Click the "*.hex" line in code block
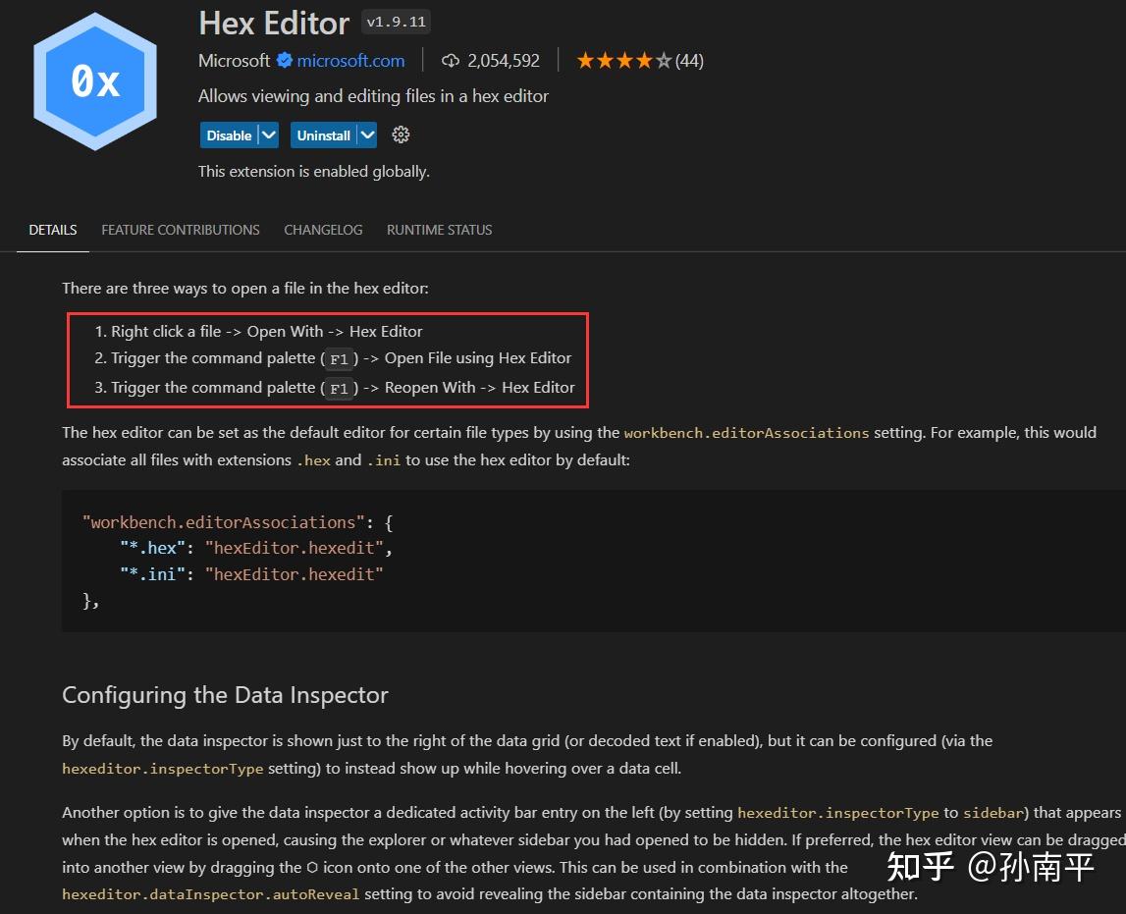This screenshot has height=914, width=1126. [x=256, y=548]
